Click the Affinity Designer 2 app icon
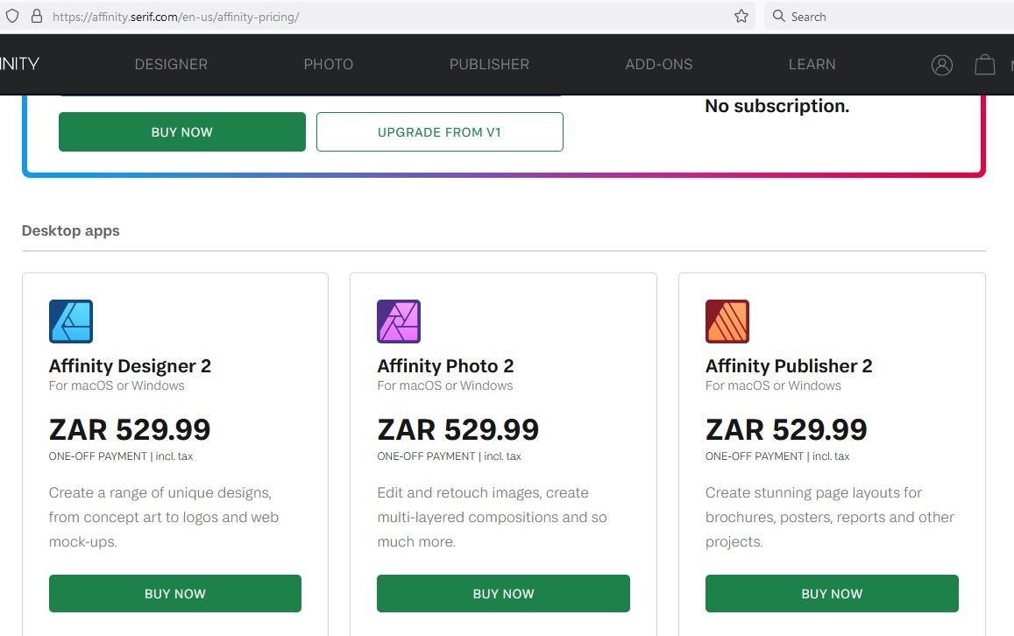 click(71, 322)
